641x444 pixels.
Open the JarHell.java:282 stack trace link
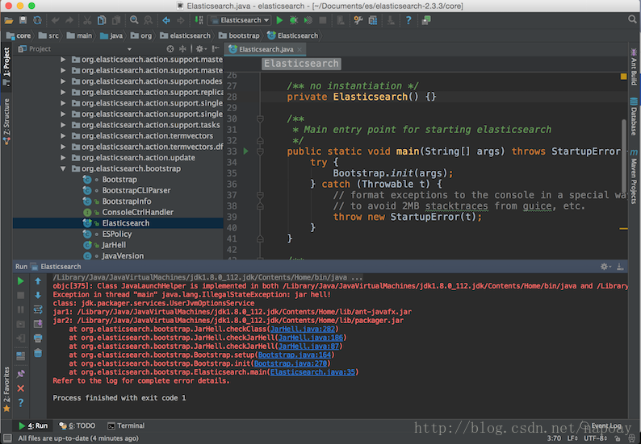pos(303,329)
